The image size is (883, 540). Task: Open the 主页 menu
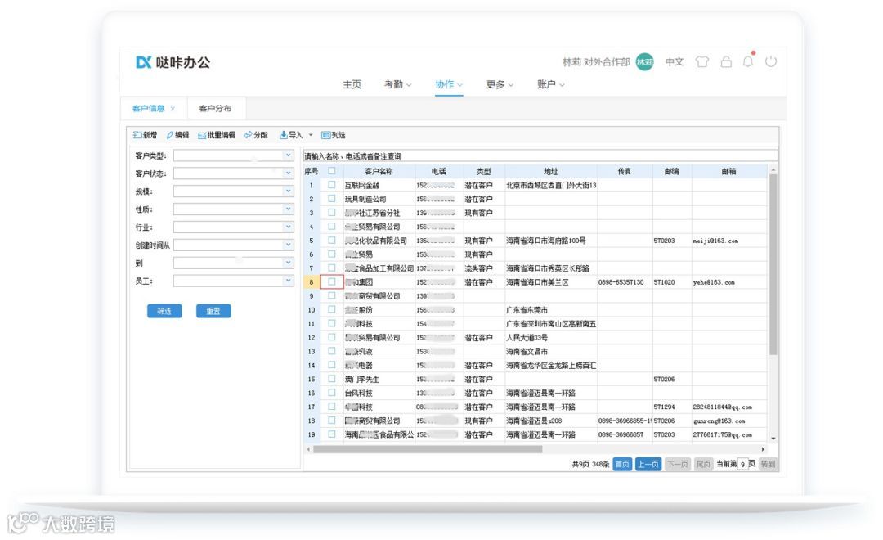(352, 84)
